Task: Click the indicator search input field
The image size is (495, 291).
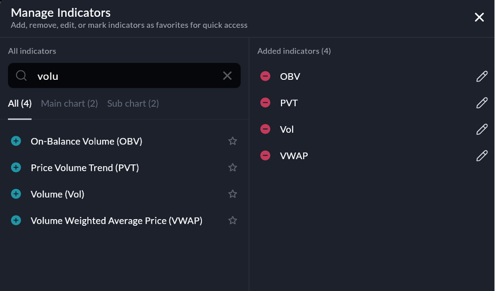Action: click(126, 76)
